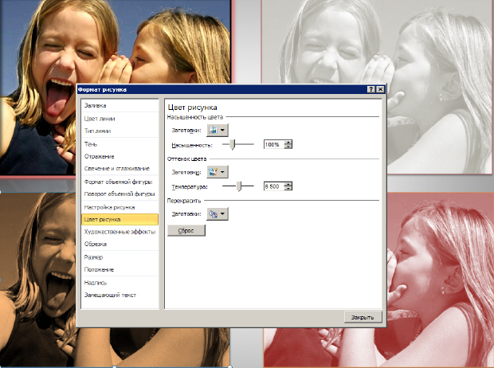Screen dimensions: 494x368
Task: Click the Оттенок цвета group heading
Action: 186,159
